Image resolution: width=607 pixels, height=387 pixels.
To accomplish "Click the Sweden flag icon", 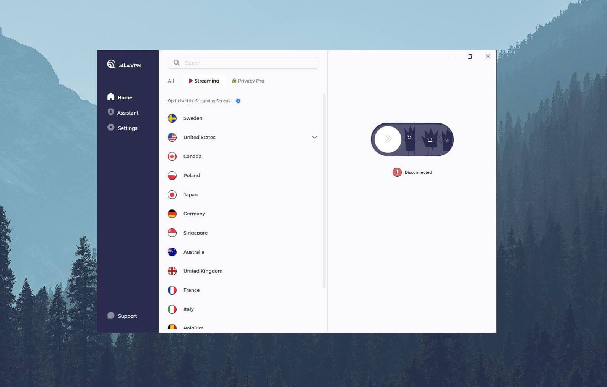I will point(172,118).
